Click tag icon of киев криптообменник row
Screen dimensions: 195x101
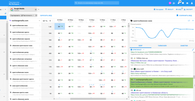pyautogui.click(x=11, y=86)
